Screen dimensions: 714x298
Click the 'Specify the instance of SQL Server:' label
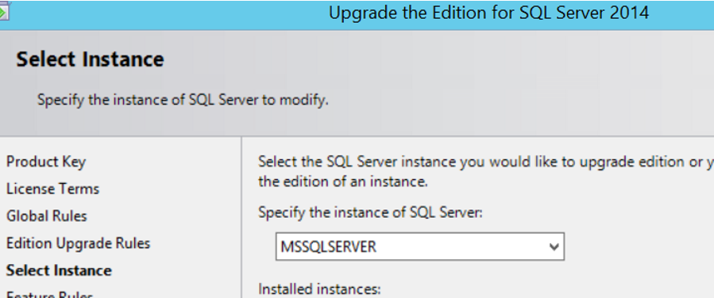coord(370,212)
